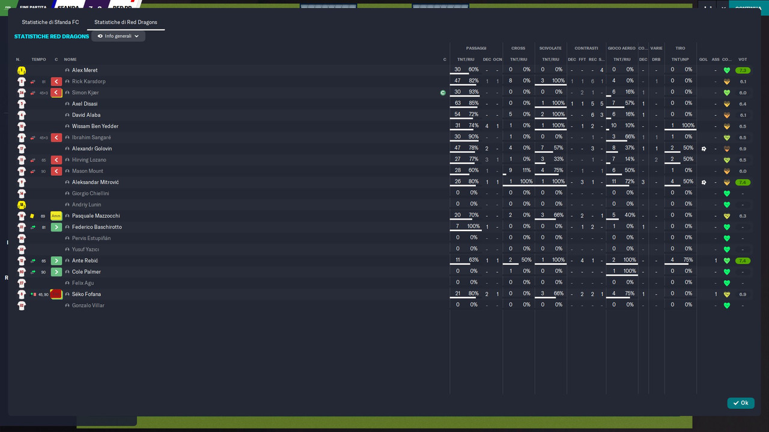Click the red substituted-off chevron for Ibrahim Sangaré
Screen dimensions: 769x432
pyautogui.click(x=56, y=137)
